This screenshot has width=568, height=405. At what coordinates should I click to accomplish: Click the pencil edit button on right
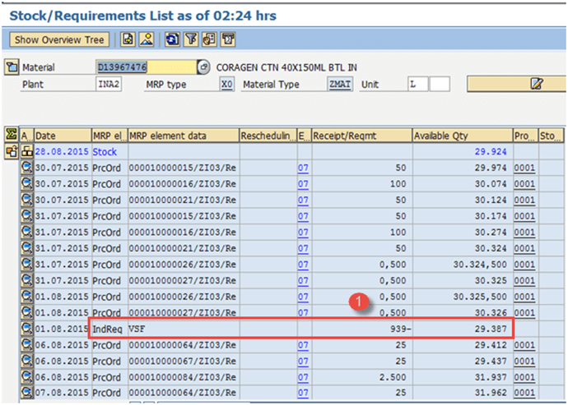pyautogui.click(x=538, y=84)
